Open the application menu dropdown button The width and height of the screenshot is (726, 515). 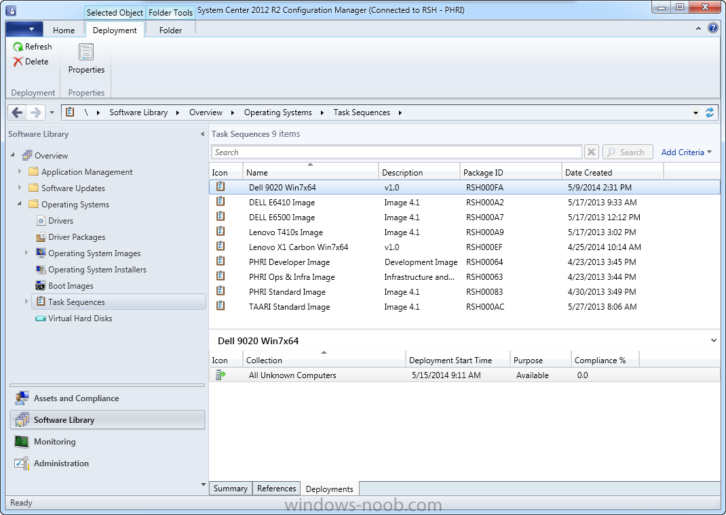(24, 29)
